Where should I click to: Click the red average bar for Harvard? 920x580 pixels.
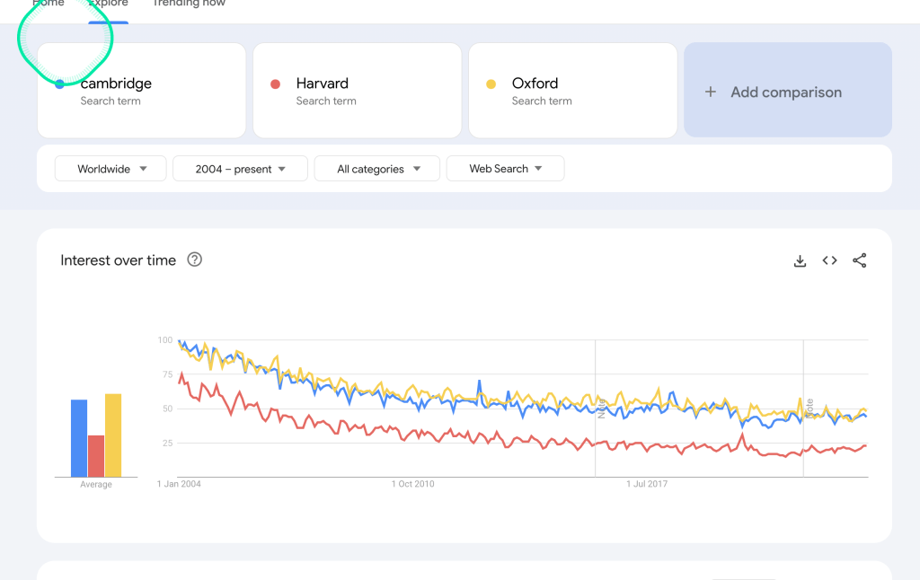point(96,456)
